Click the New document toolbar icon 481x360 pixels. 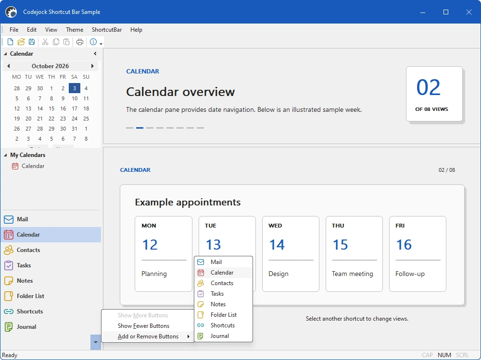tap(10, 42)
